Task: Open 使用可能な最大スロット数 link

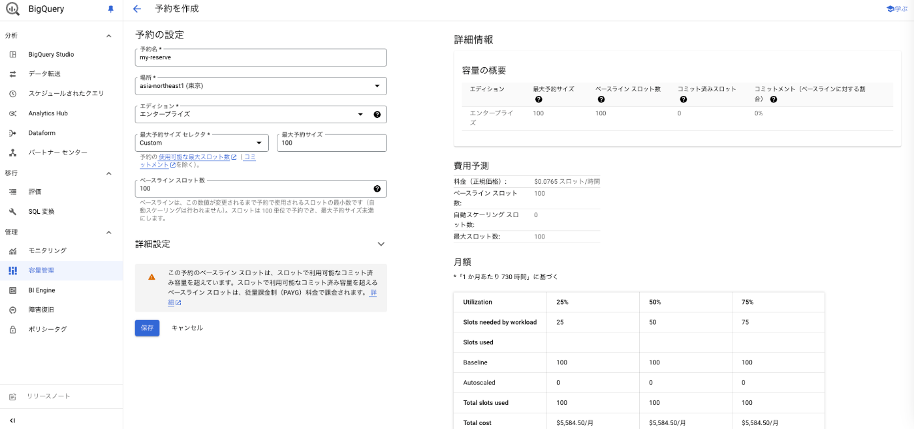Action: coord(198,157)
